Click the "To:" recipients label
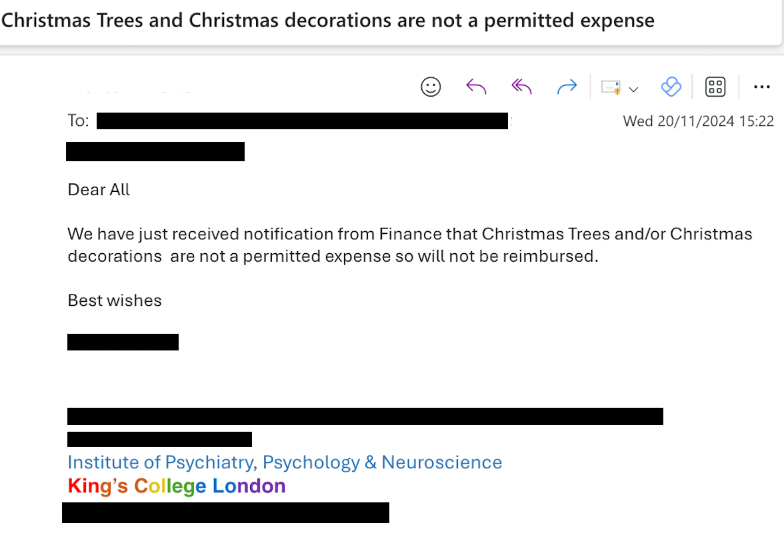The height and width of the screenshot is (533, 784). pos(78,121)
